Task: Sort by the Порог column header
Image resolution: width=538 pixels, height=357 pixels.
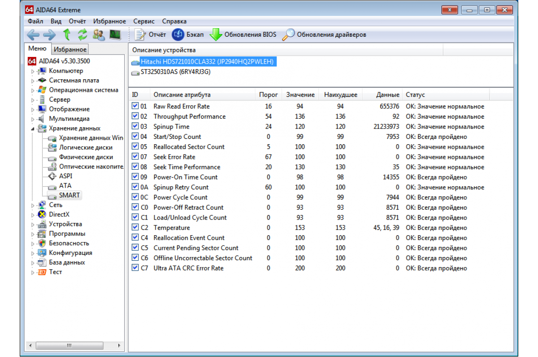Action: tap(269, 95)
